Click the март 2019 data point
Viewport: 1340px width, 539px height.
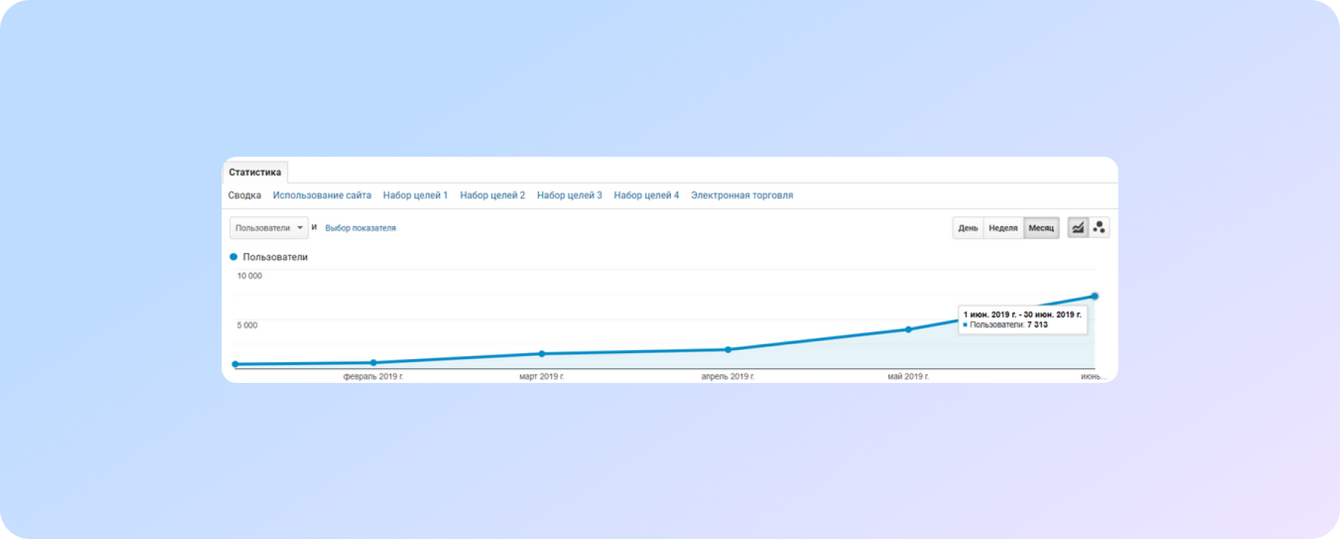pos(542,354)
